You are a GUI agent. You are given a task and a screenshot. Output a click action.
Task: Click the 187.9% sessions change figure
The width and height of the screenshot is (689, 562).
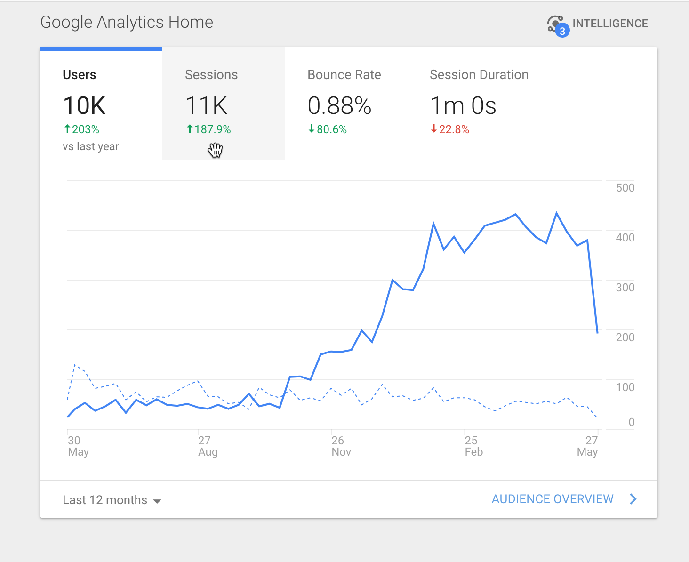pos(208,129)
